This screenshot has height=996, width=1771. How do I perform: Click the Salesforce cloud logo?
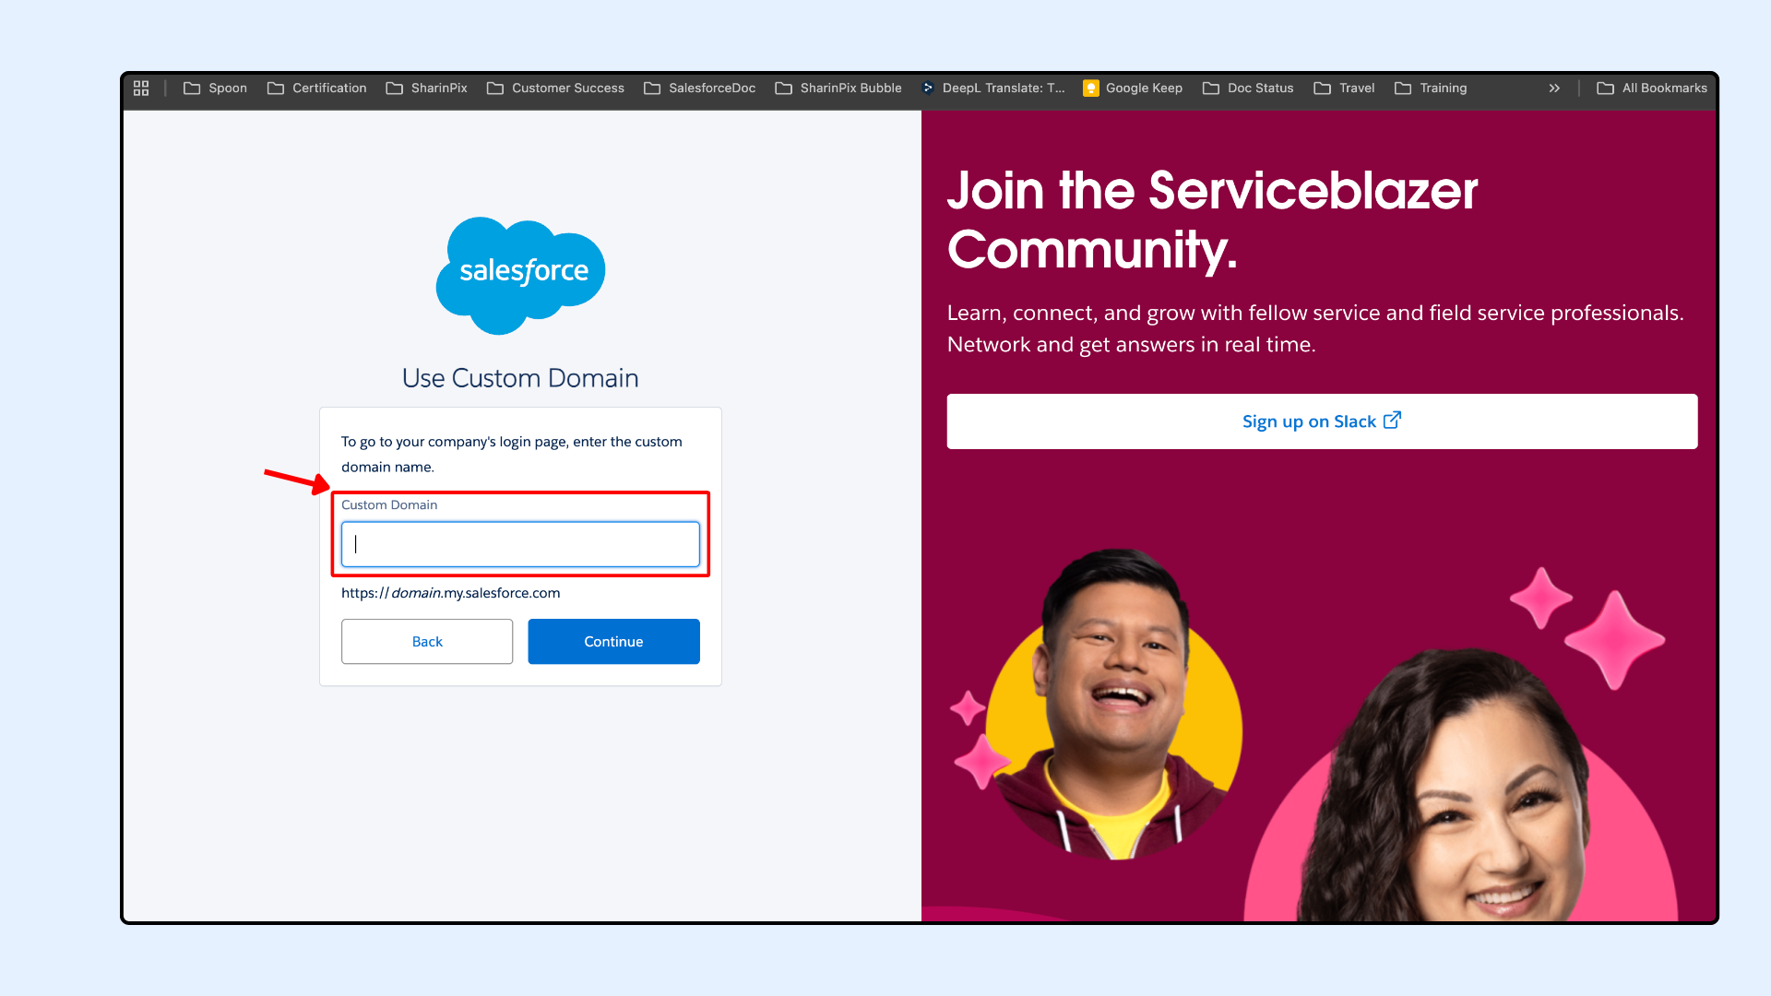(521, 274)
